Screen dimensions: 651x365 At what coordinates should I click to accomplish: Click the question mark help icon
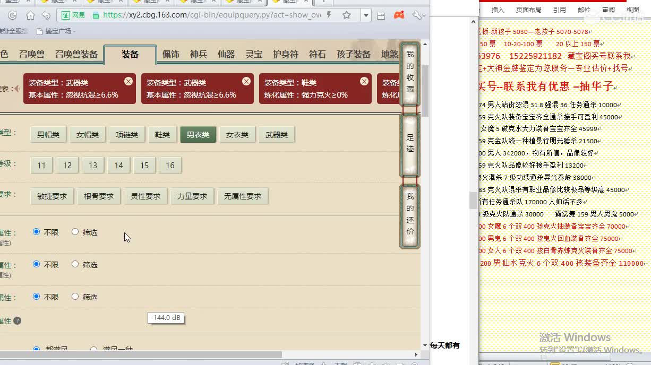pyautogui.click(x=18, y=321)
